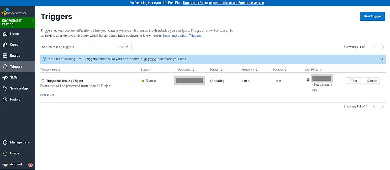Screen dimensions: 390x170
Task: Click the Account notification badge
Action: [x=30, y=165]
